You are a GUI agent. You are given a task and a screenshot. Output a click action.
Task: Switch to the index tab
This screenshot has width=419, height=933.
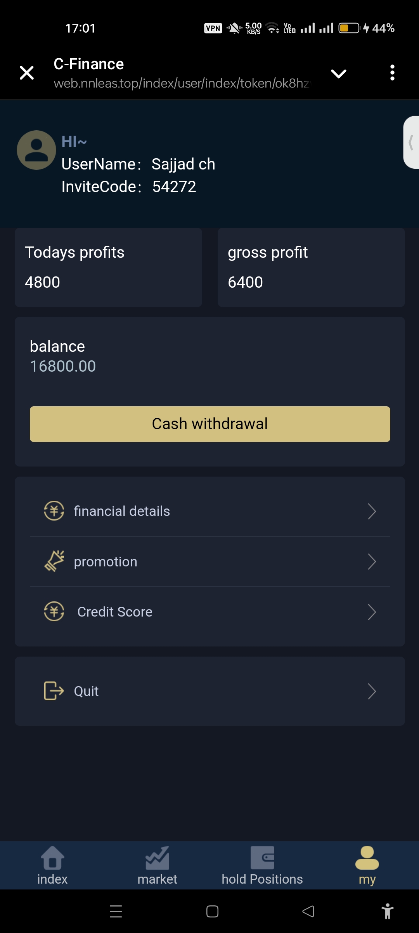[52, 866]
